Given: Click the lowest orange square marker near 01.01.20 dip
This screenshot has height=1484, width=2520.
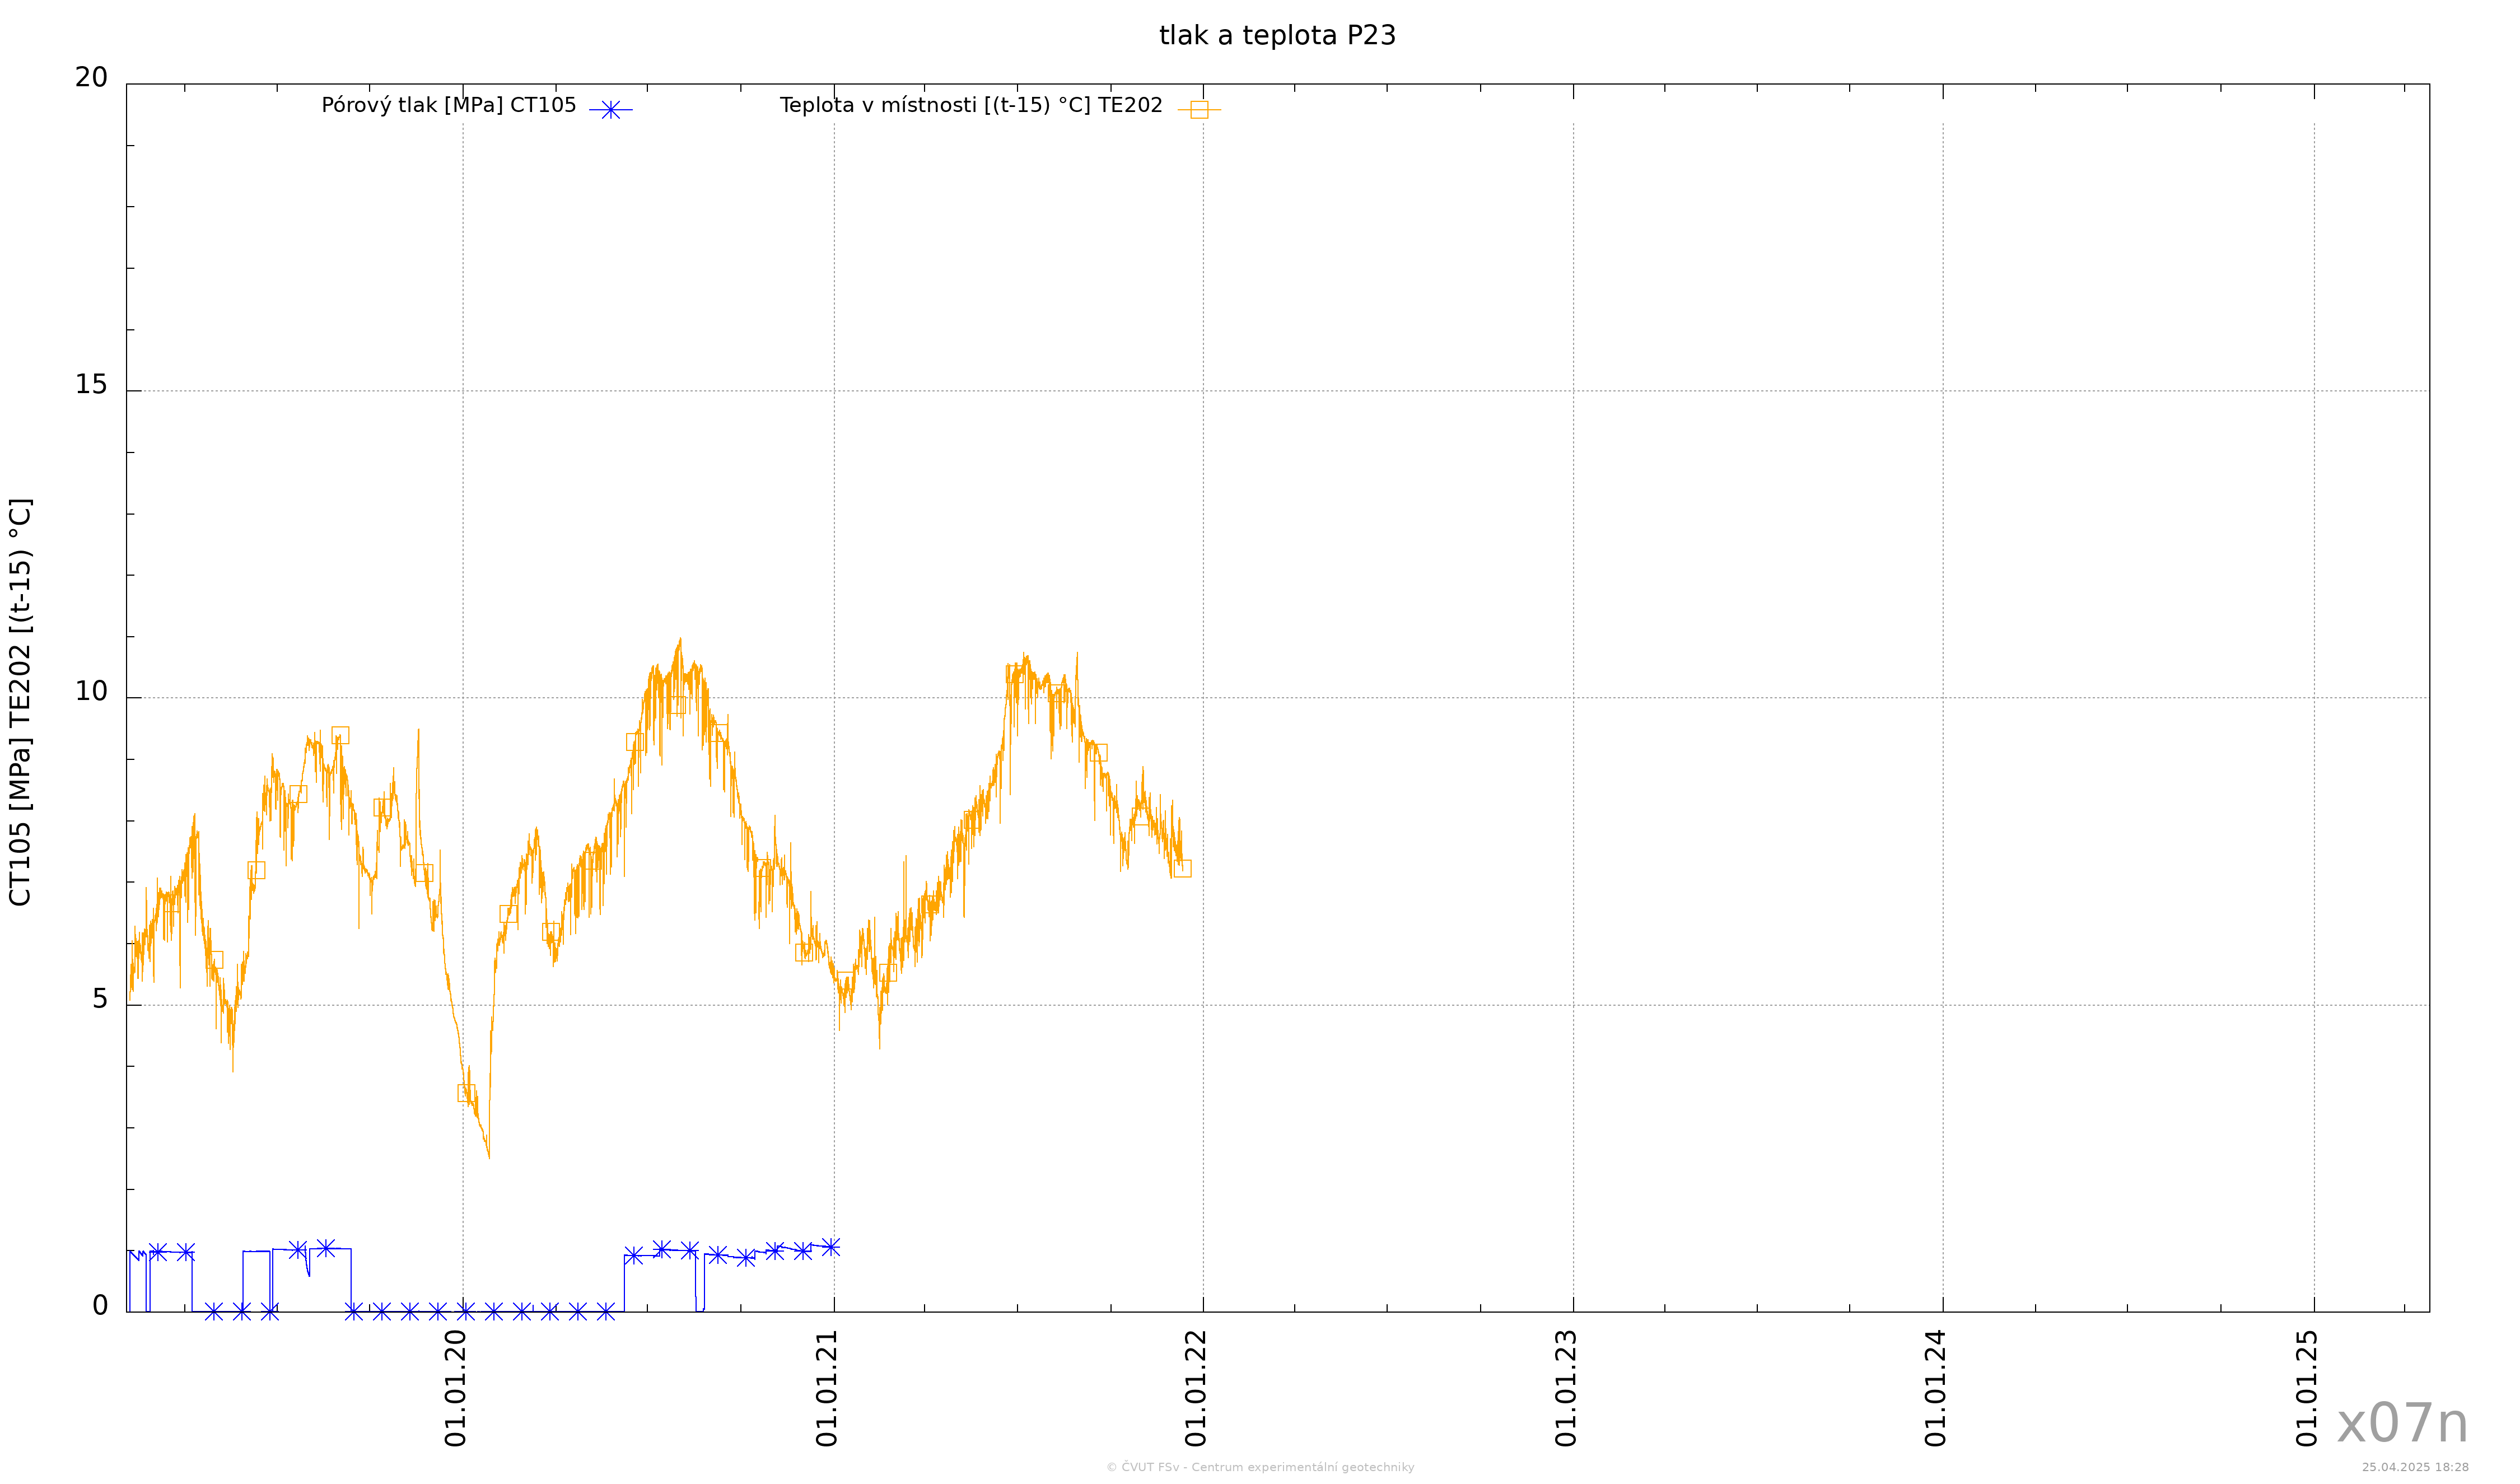Looking at the screenshot, I should tap(466, 1093).
